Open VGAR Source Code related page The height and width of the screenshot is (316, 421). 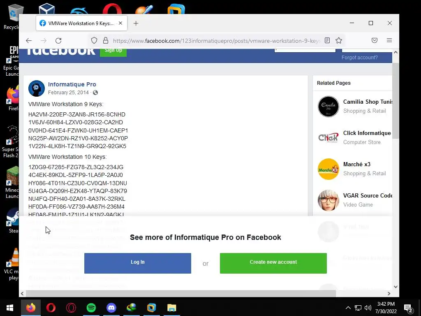(x=368, y=195)
